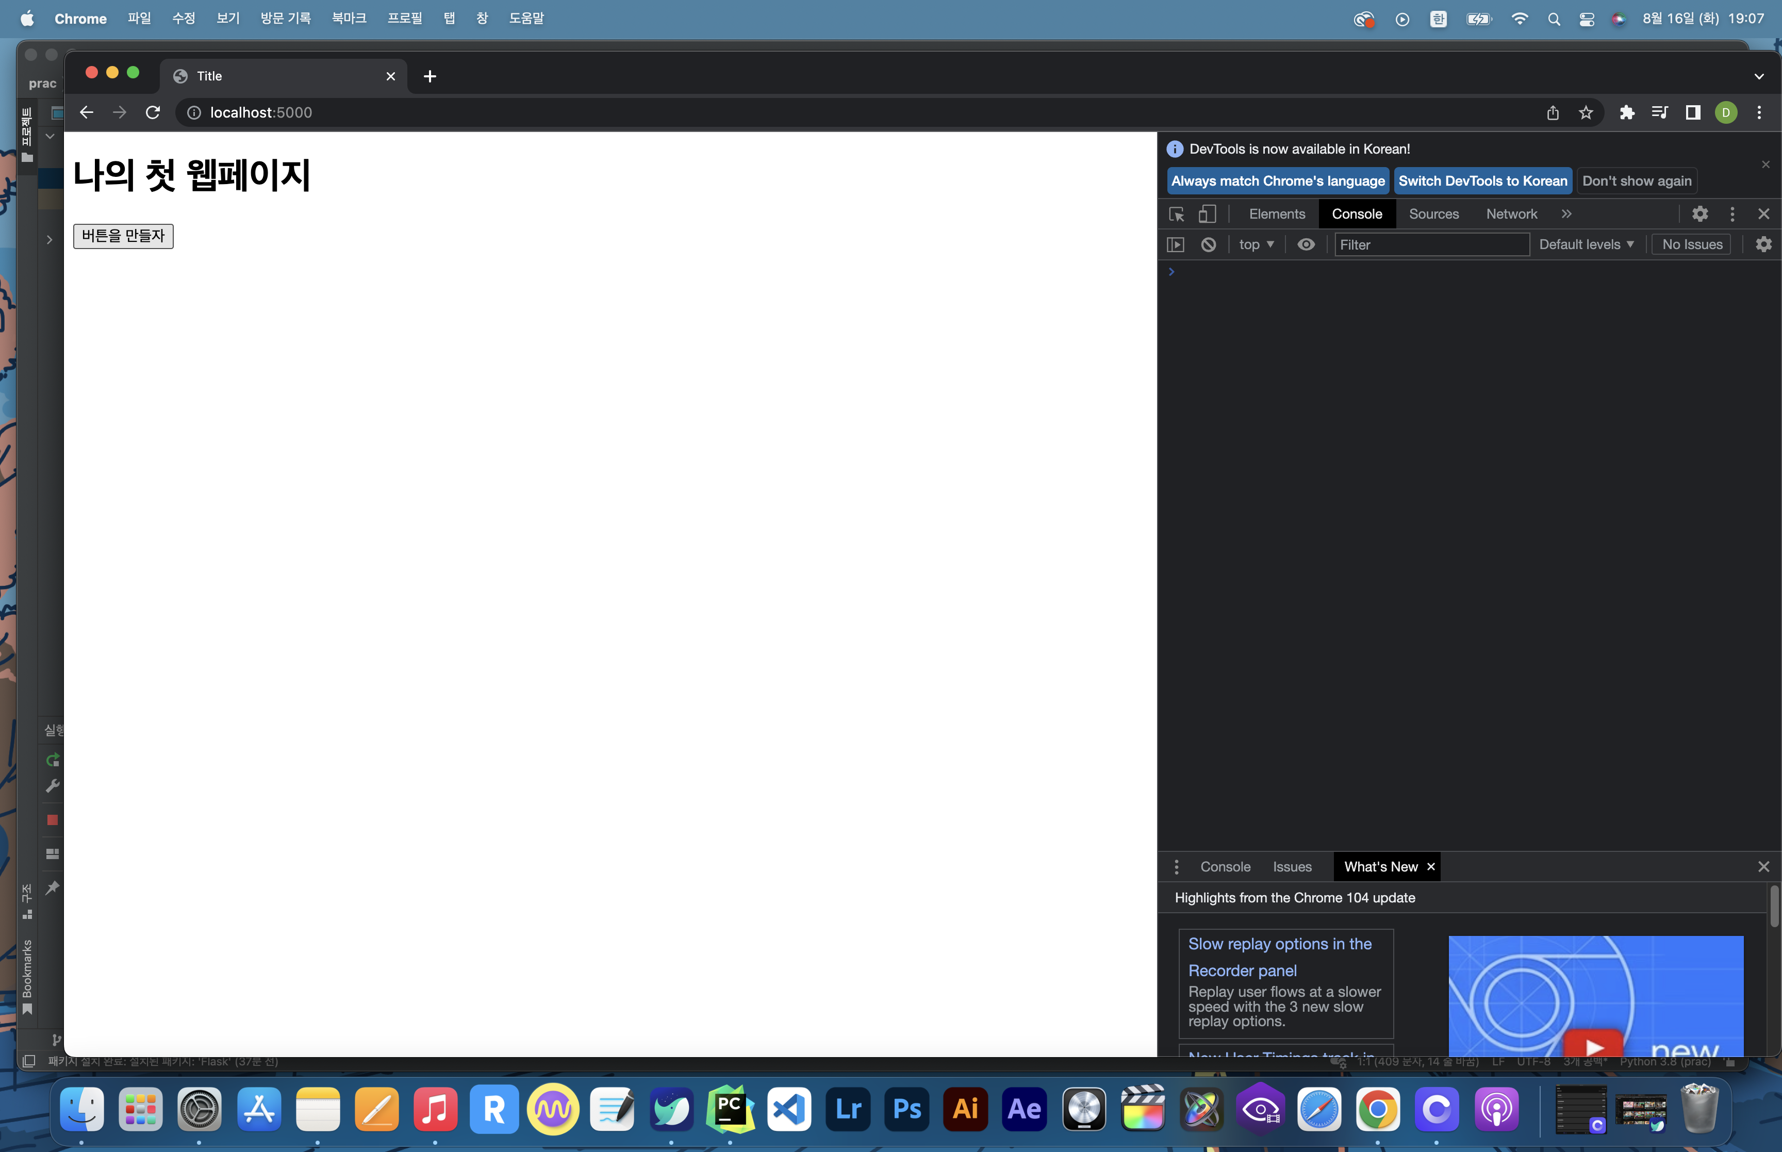This screenshot has height=1152, width=1782.
Task: Open Chrome's three-dot menu
Action: (1759, 112)
